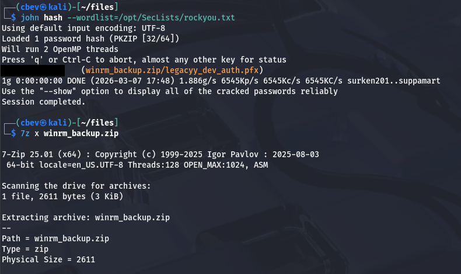Screen dimensions: 461x274
Task: Click the redacted password black box
Action: pyautogui.click(x=32, y=70)
